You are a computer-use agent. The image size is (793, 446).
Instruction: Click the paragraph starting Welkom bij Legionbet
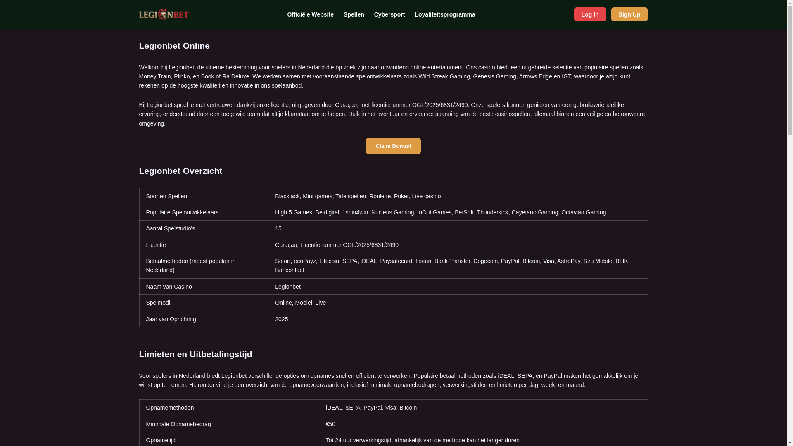pos(393,76)
